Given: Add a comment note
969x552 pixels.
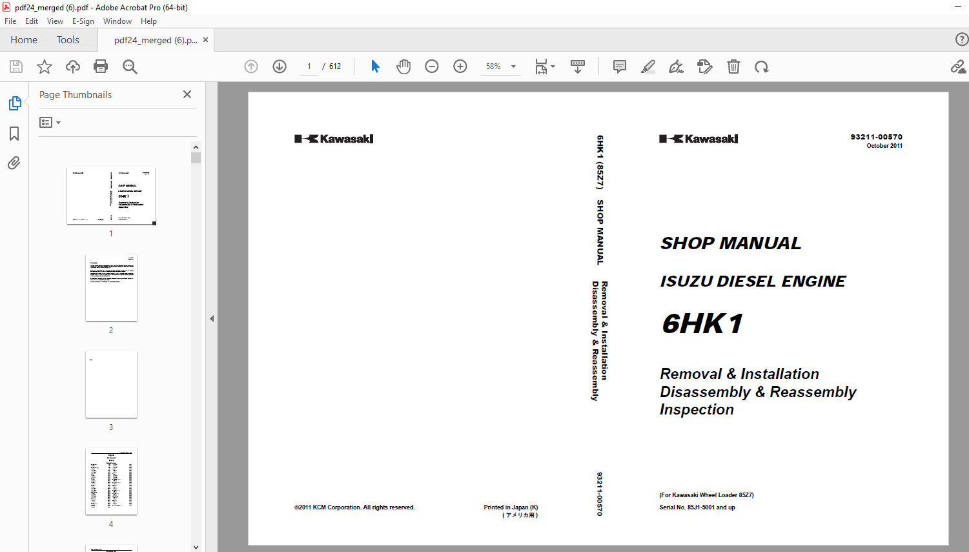Looking at the screenshot, I should pos(620,66).
